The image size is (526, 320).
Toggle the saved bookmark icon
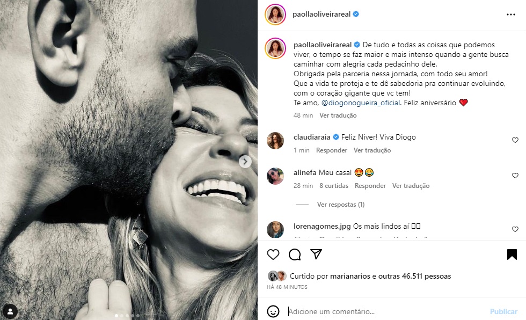[512, 254]
